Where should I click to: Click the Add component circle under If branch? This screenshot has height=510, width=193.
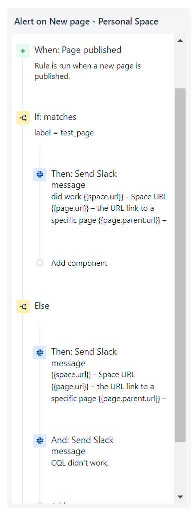[39, 263]
